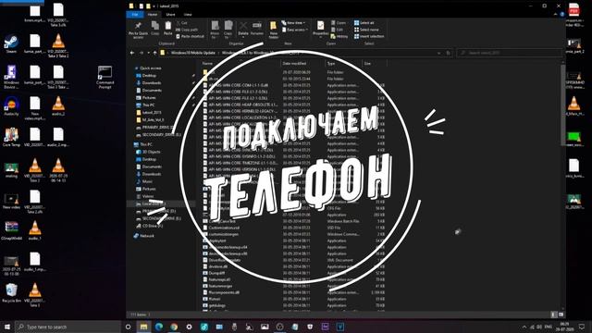Open Google Chrome from the taskbar
Image resolution: width=592 pixels, height=333 pixels.
(x=174, y=327)
